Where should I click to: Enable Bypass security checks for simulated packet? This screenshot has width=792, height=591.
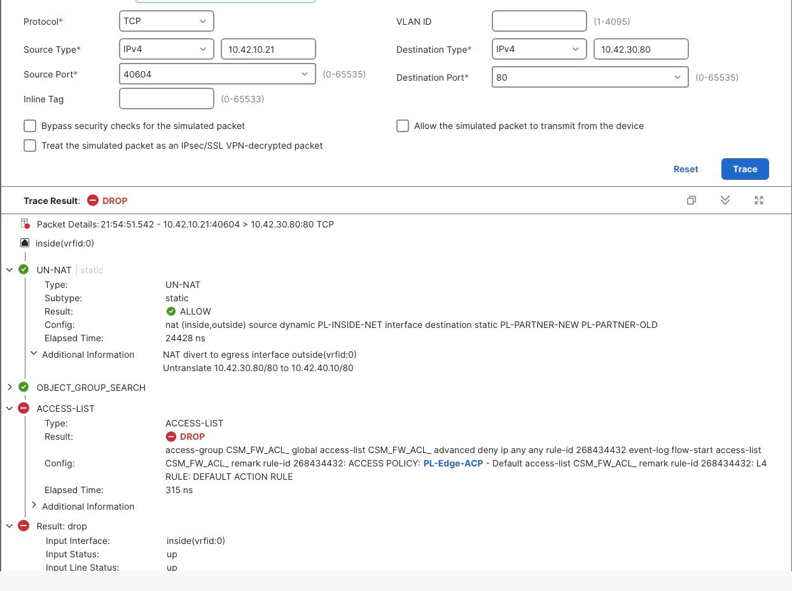click(x=30, y=126)
